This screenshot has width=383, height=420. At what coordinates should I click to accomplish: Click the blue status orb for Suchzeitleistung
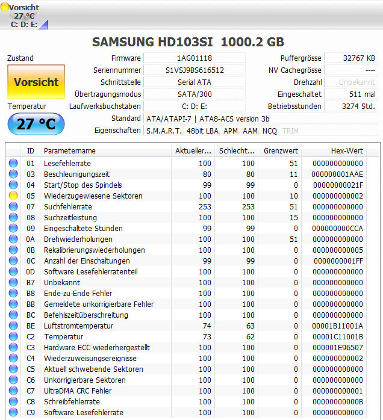[x=13, y=217]
